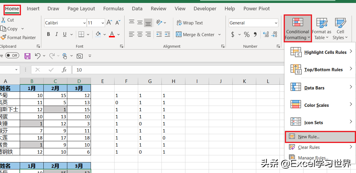356x173 pixels.
Task: Click the Cut scissors command
Action: pos(7,20)
